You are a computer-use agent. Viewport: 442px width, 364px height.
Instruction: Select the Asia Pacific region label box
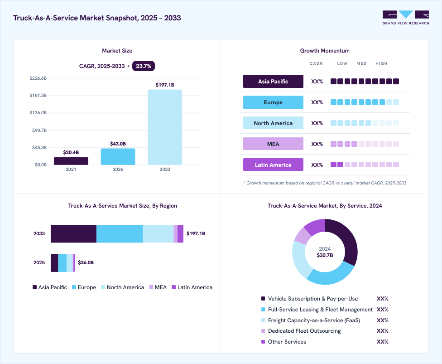tap(273, 81)
